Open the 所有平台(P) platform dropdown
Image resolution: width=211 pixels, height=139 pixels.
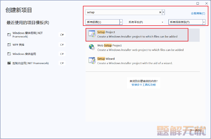click(x=146, y=22)
